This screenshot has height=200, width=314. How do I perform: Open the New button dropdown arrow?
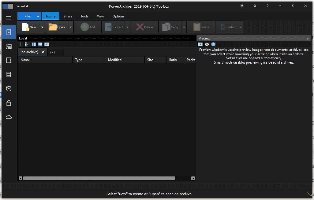pyautogui.click(x=42, y=27)
